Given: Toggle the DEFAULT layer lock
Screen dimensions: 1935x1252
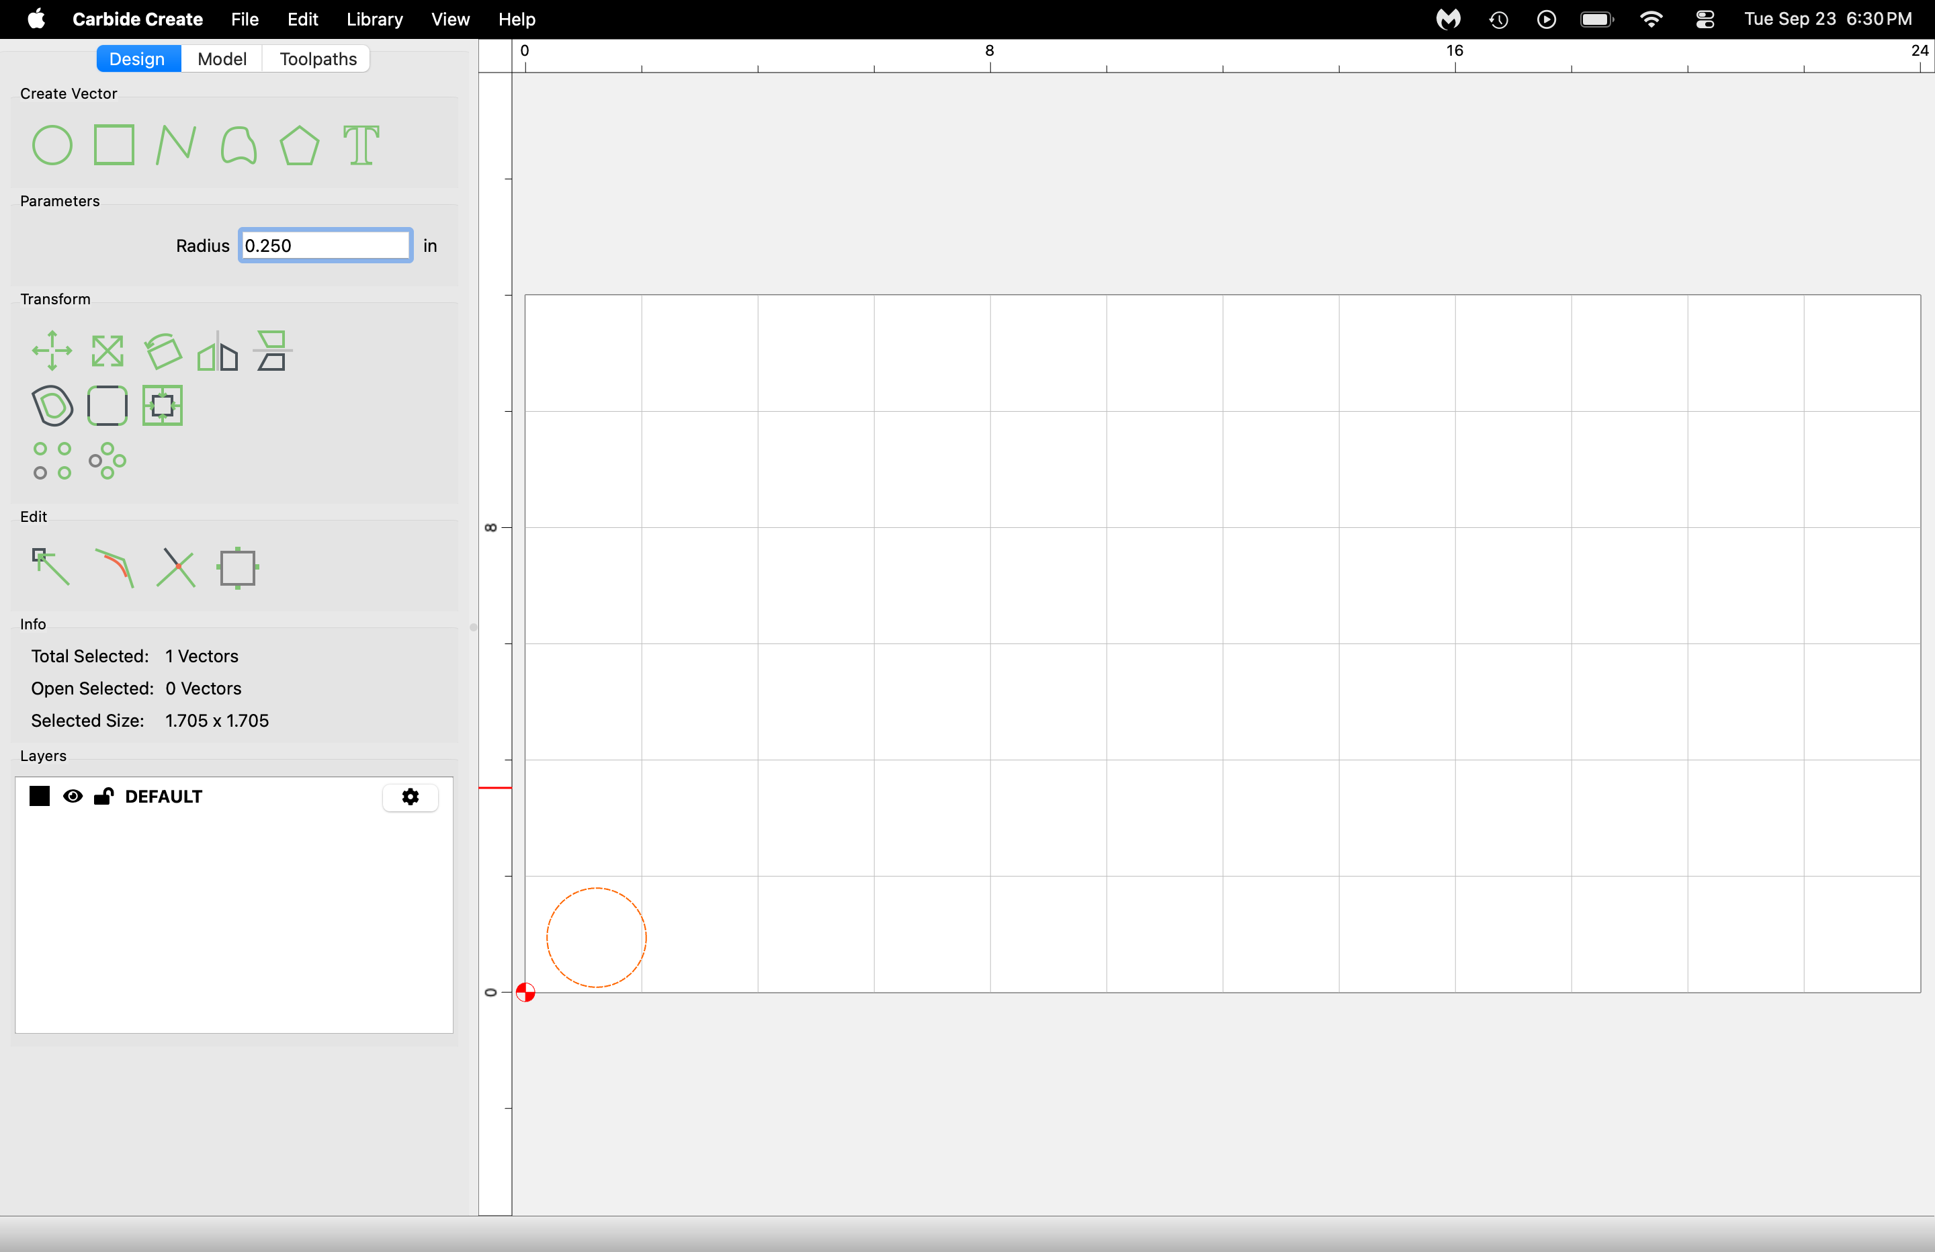Looking at the screenshot, I should (103, 796).
